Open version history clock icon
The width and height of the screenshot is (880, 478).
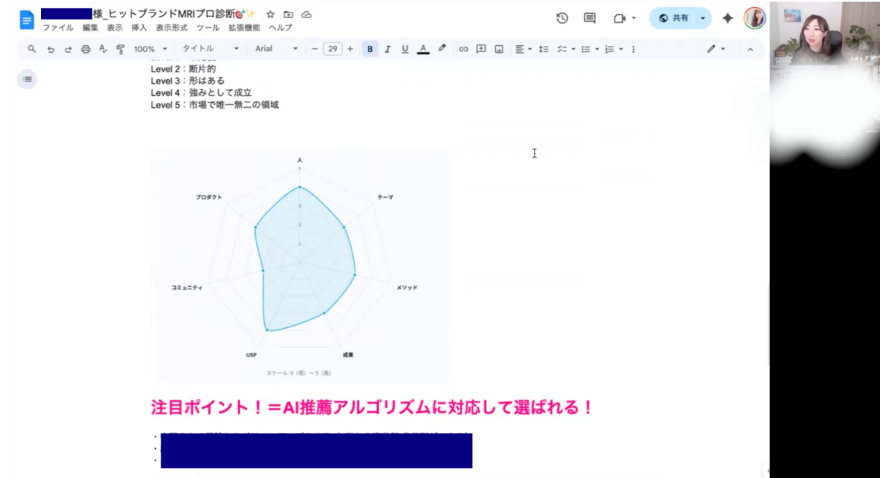[x=562, y=18]
